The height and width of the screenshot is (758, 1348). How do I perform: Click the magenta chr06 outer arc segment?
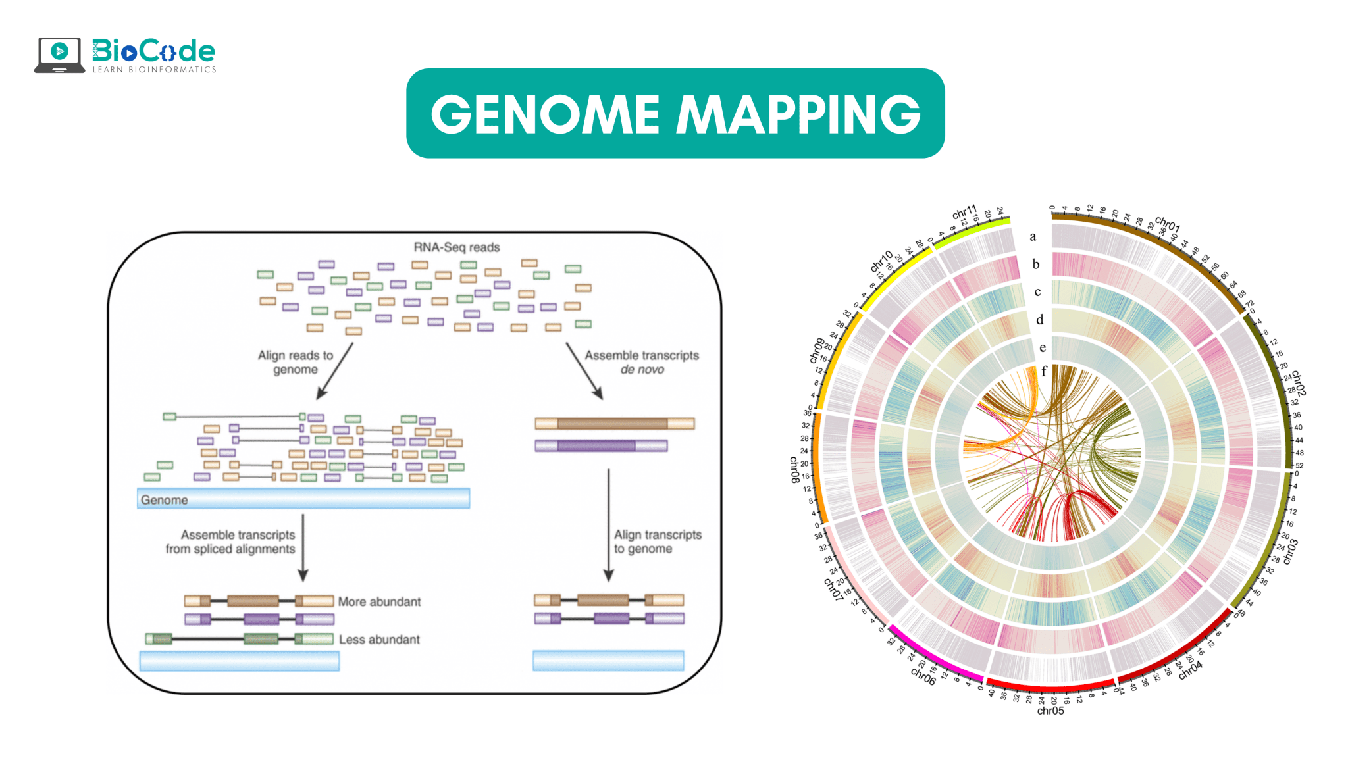[933, 655]
